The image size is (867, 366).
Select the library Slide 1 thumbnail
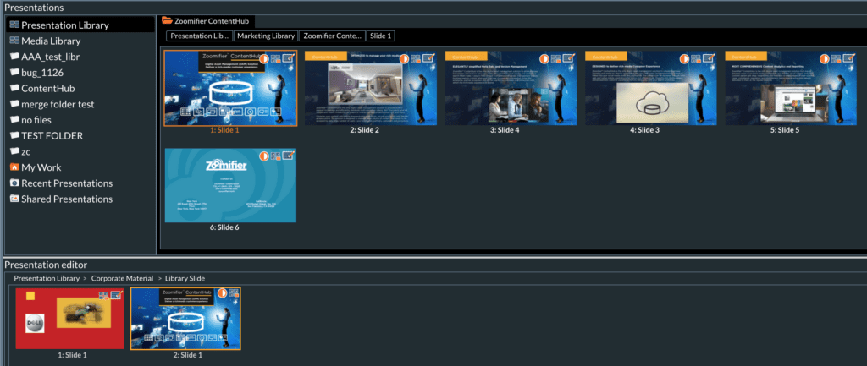pyautogui.click(x=230, y=88)
